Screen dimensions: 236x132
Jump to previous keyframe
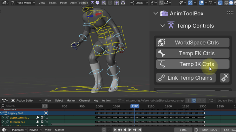point(120,130)
